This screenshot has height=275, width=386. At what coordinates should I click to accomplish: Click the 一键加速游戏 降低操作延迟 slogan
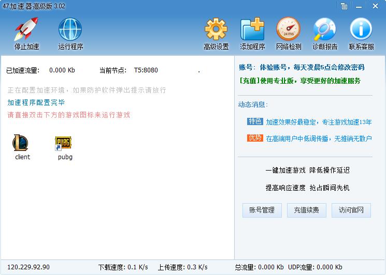tap(307, 170)
